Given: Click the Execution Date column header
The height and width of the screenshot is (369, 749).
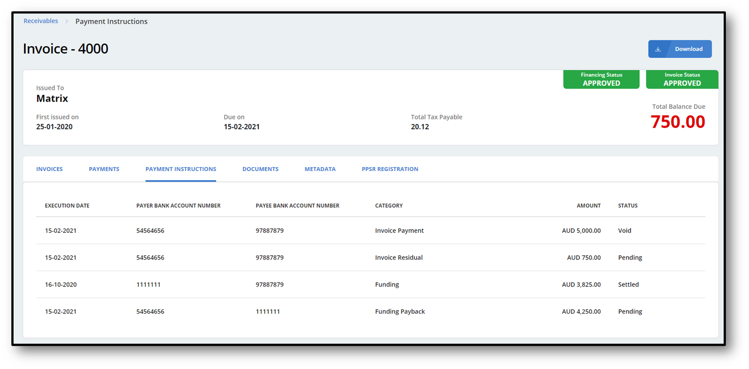Looking at the screenshot, I should pos(67,206).
